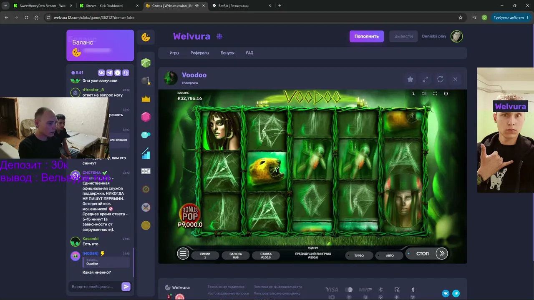
Task: Open the blue rising-chart crash game
Action: (146, 153)
